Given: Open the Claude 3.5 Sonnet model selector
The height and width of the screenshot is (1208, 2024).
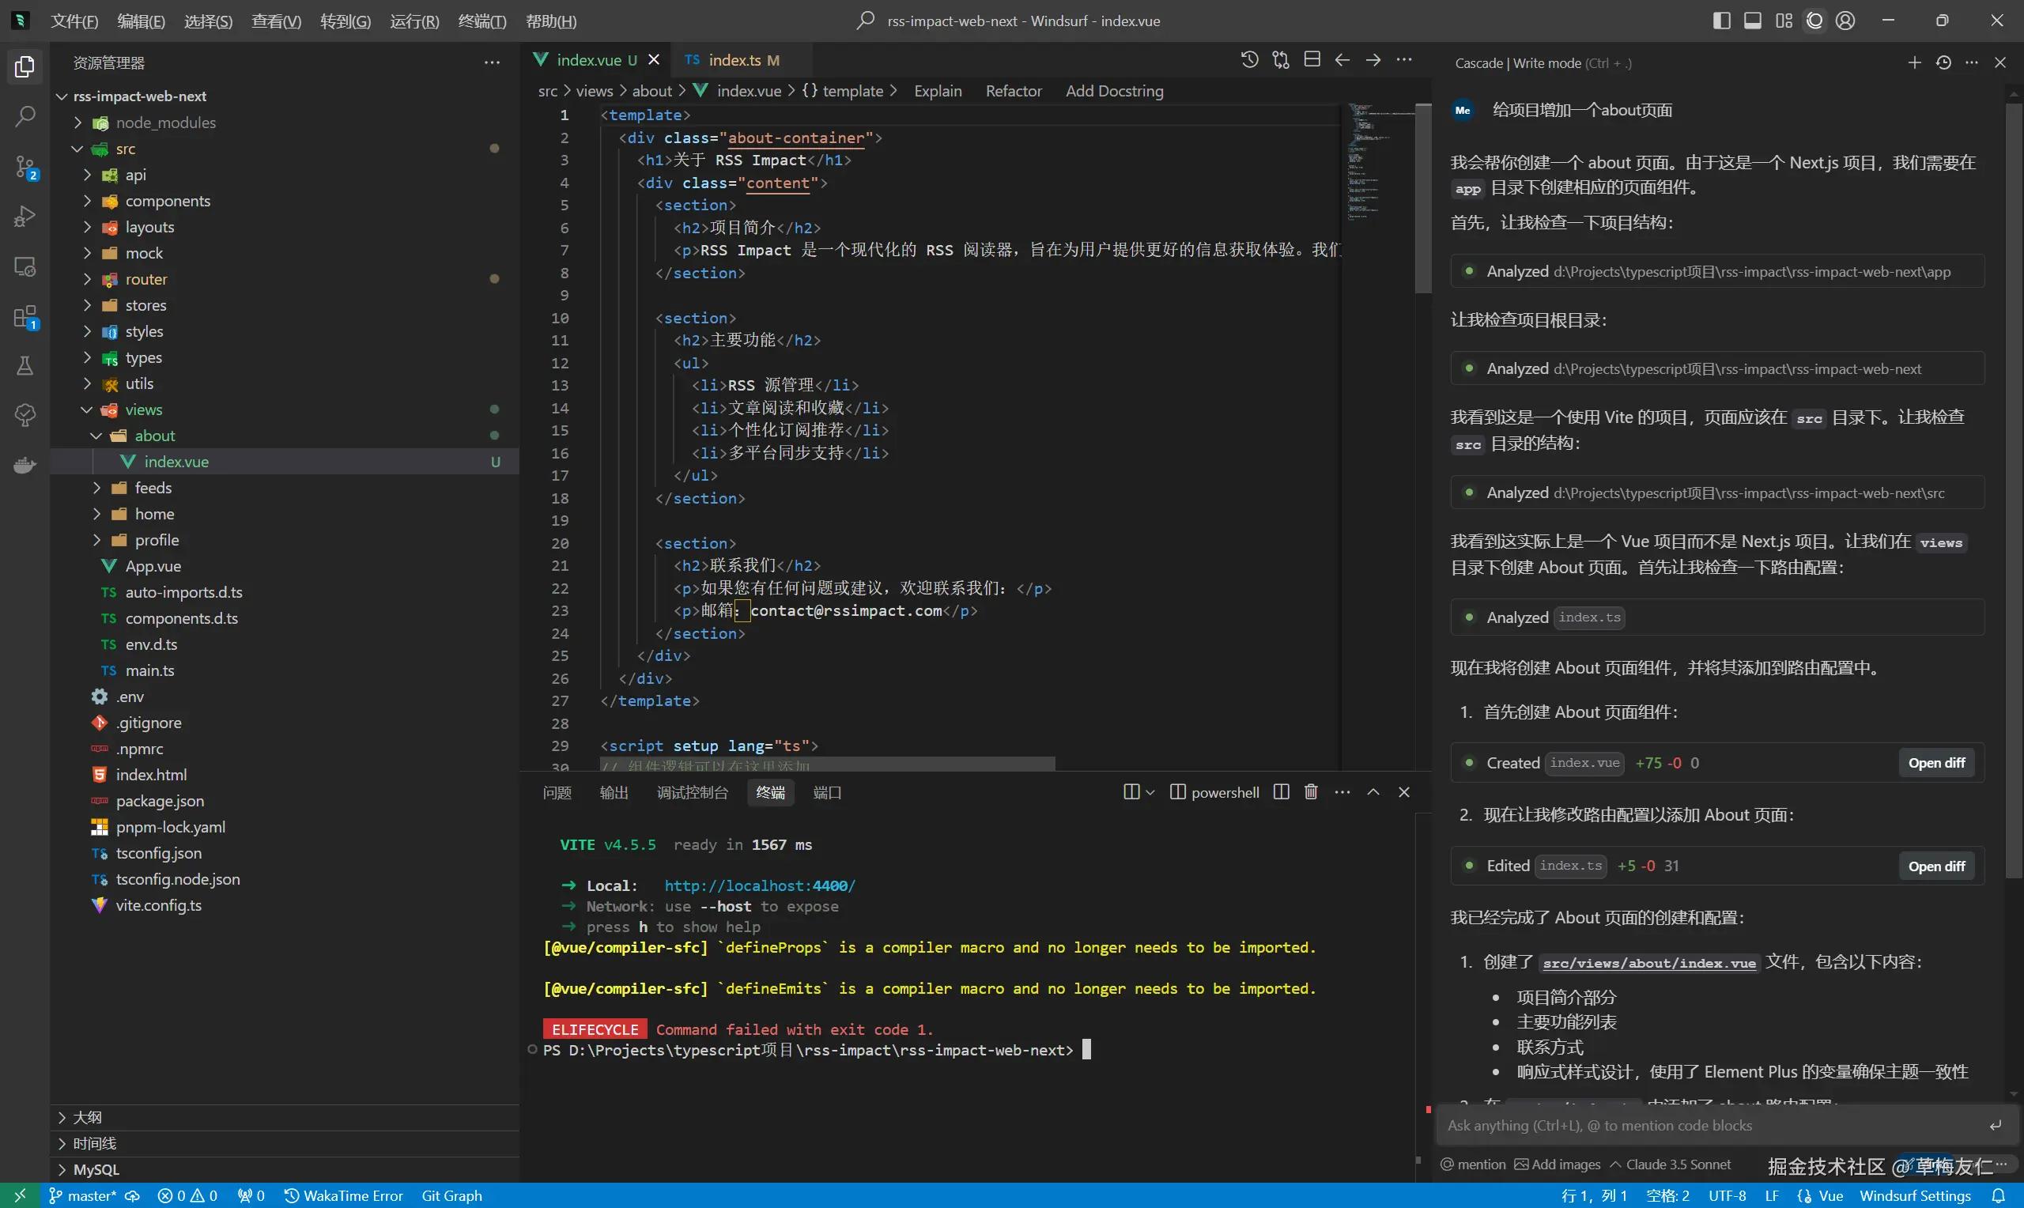Looking at the screenshot, I should coord(1670,1164).
